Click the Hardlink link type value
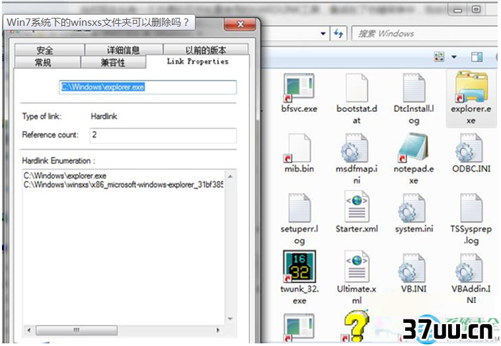This screenshot has height=346, width=501. [x=104, y=116]
